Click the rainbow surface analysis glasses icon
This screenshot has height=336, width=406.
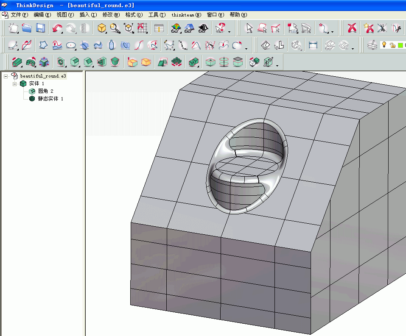[176, 28]
